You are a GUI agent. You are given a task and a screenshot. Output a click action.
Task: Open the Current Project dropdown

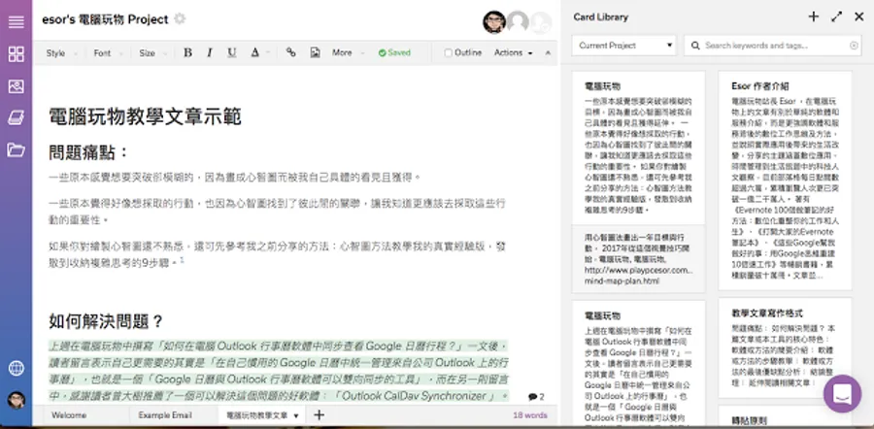(623, 46)
